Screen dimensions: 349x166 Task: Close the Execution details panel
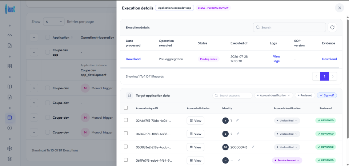pyautogui.click(x=340, y=8)
